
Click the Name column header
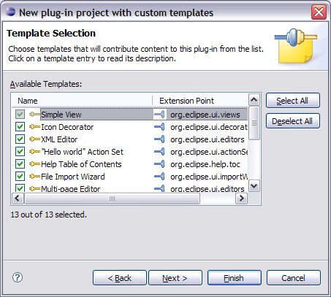coord(82,101)
